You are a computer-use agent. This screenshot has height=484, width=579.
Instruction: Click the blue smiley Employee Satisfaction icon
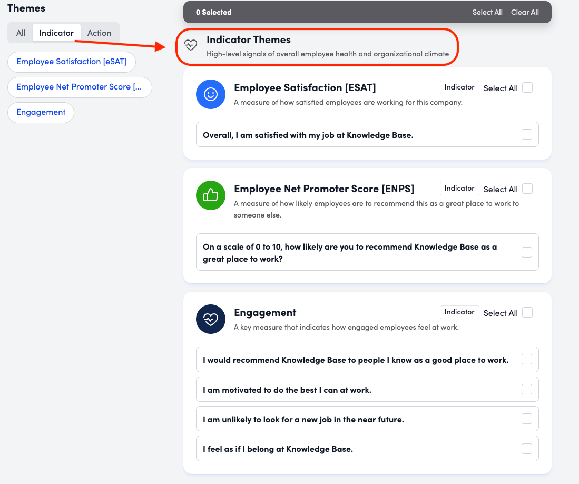(x=211, y=95)
